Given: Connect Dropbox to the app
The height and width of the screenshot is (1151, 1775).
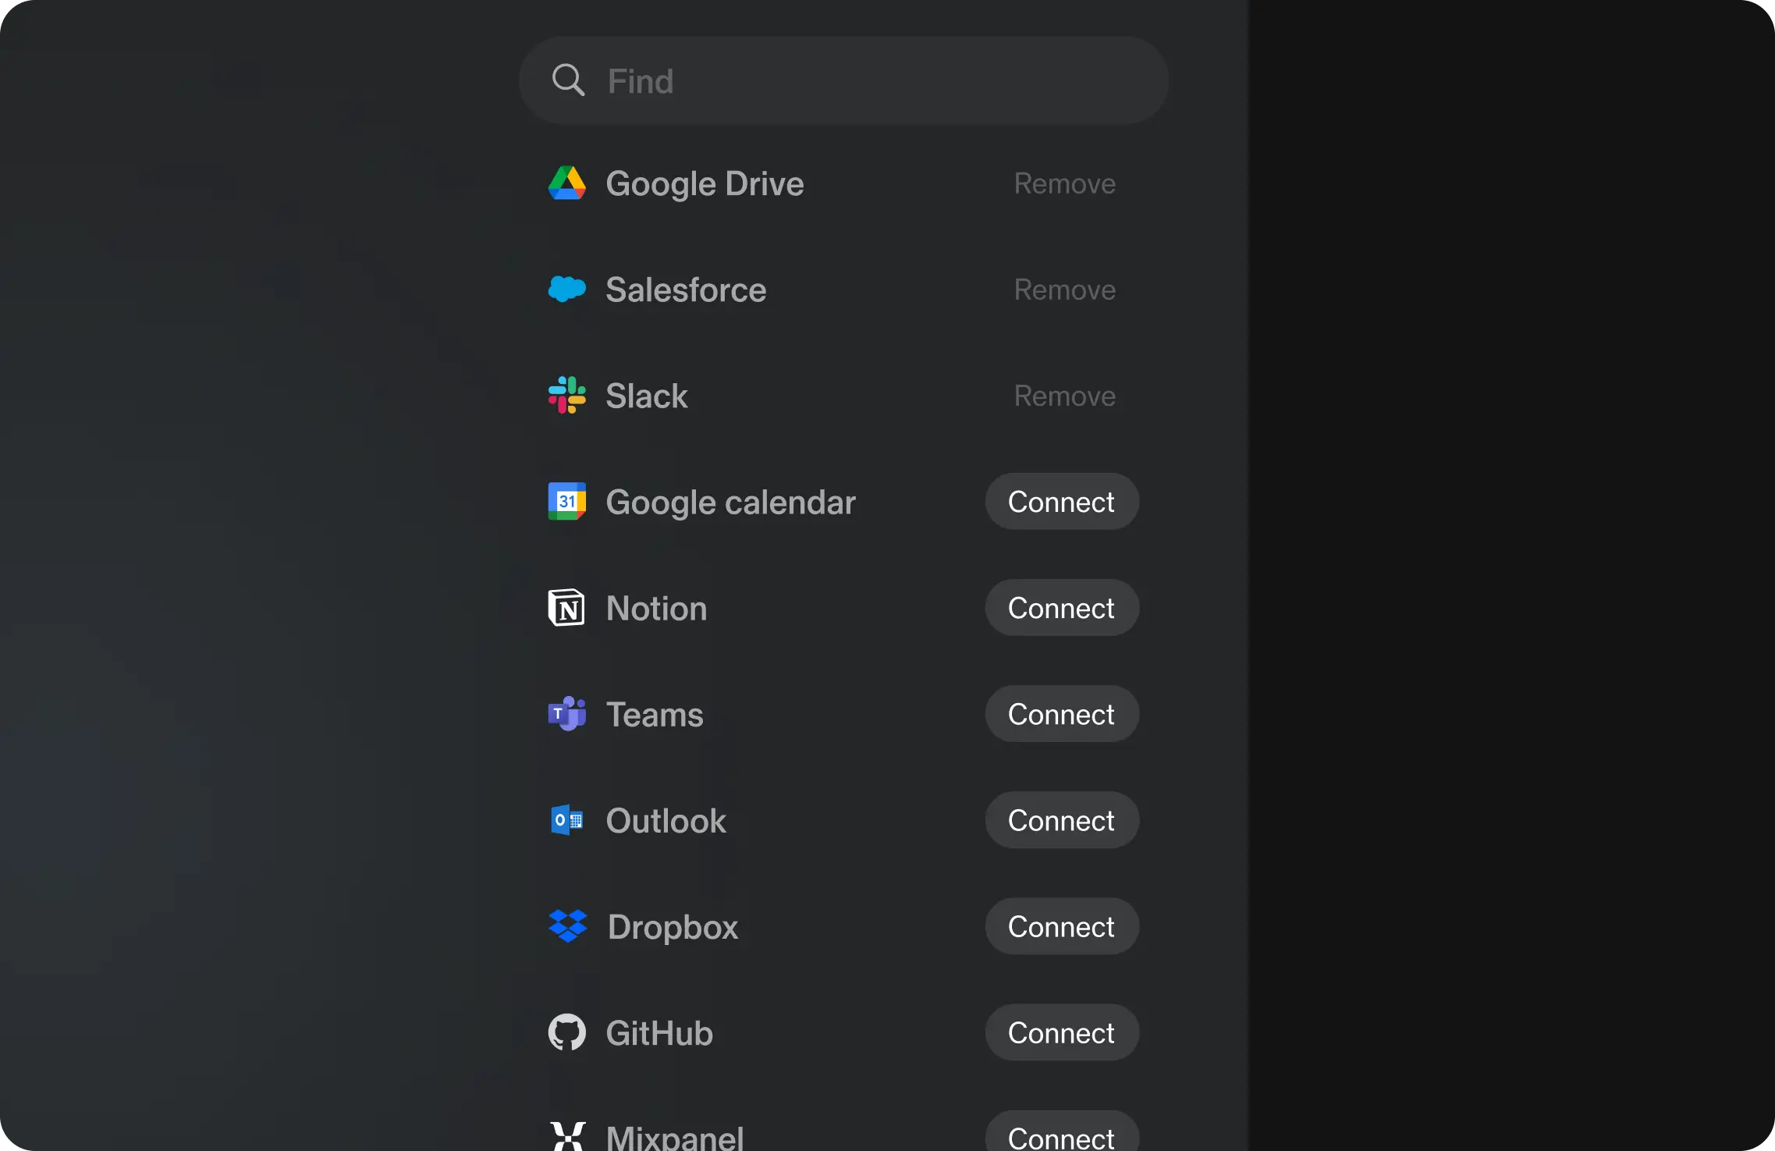Looking at the screenshot, I should click(1061, 926).
